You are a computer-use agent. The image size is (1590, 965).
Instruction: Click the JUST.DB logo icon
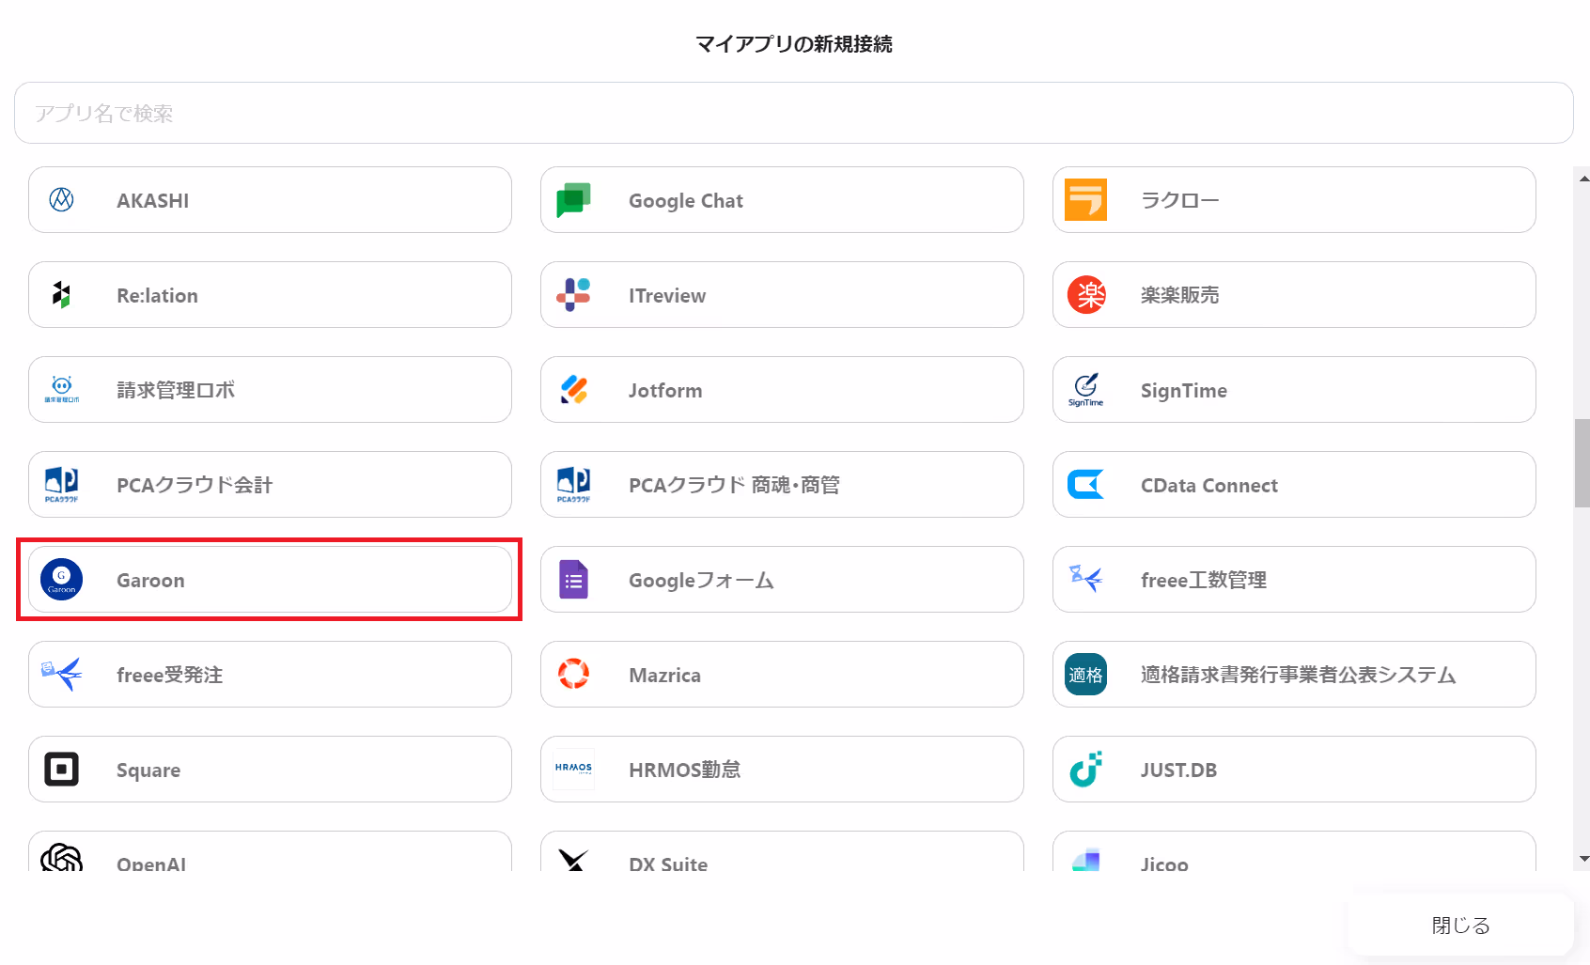click(x=1085, y=769)
